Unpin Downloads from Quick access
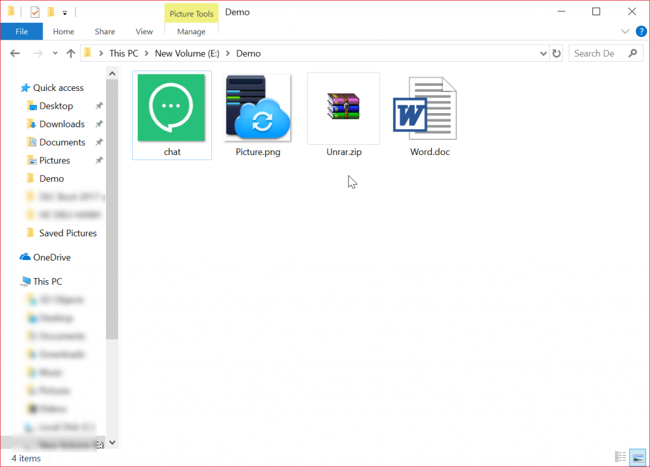This screenshot has width=650, height=467. (x=98, y=124)
